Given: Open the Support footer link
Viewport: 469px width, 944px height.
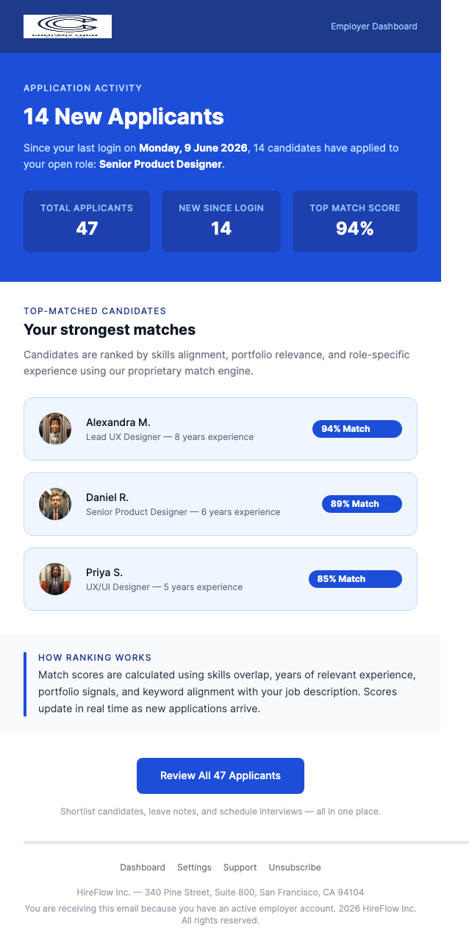Looking at the screenshot, I should click(240, 867).
